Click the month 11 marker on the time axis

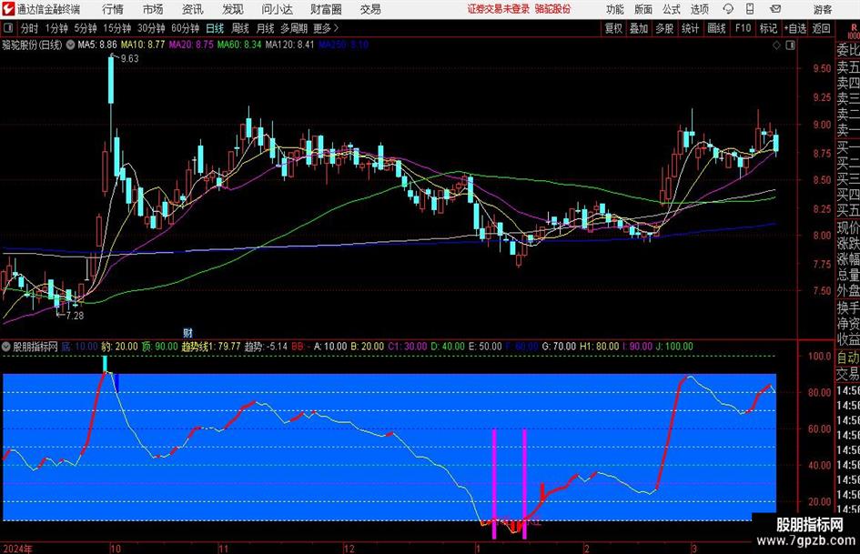tap(223, 549)
